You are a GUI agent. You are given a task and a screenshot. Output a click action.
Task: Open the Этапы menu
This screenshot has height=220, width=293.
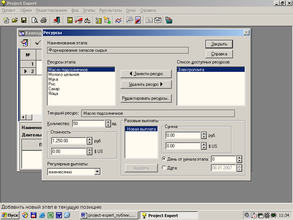(89, 11)
